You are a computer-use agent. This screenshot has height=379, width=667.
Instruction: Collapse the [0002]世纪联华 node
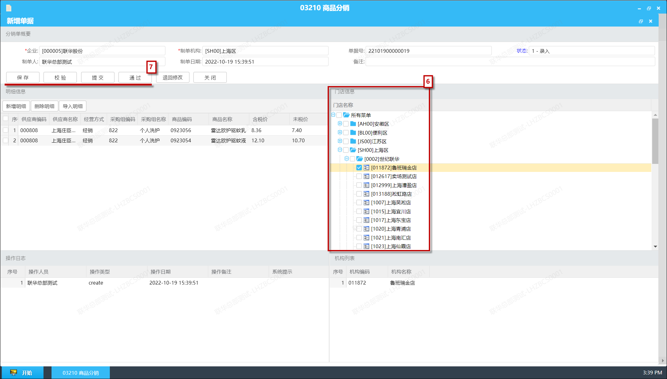tap(346, 159)
